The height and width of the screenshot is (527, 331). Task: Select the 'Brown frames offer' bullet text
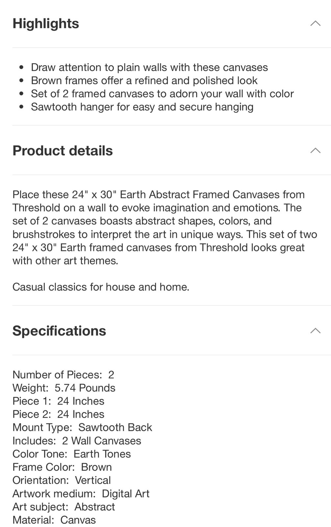coord(144,80)
